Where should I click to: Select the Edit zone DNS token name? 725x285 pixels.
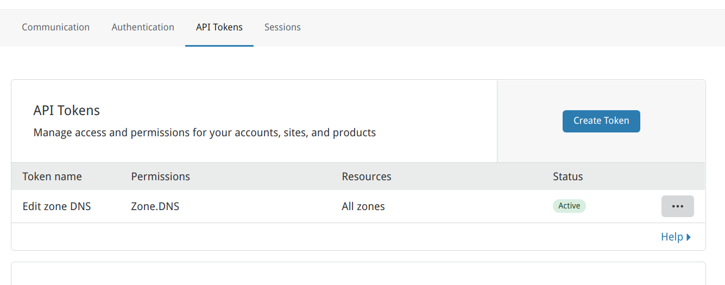(x=56, y=206)
